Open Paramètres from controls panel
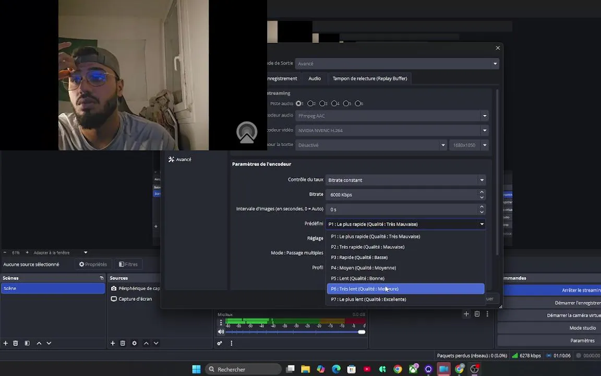 pos(549,340)
